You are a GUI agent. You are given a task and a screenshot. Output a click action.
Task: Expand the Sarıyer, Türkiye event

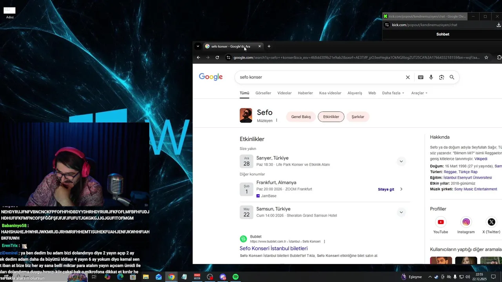coord(401,161)
